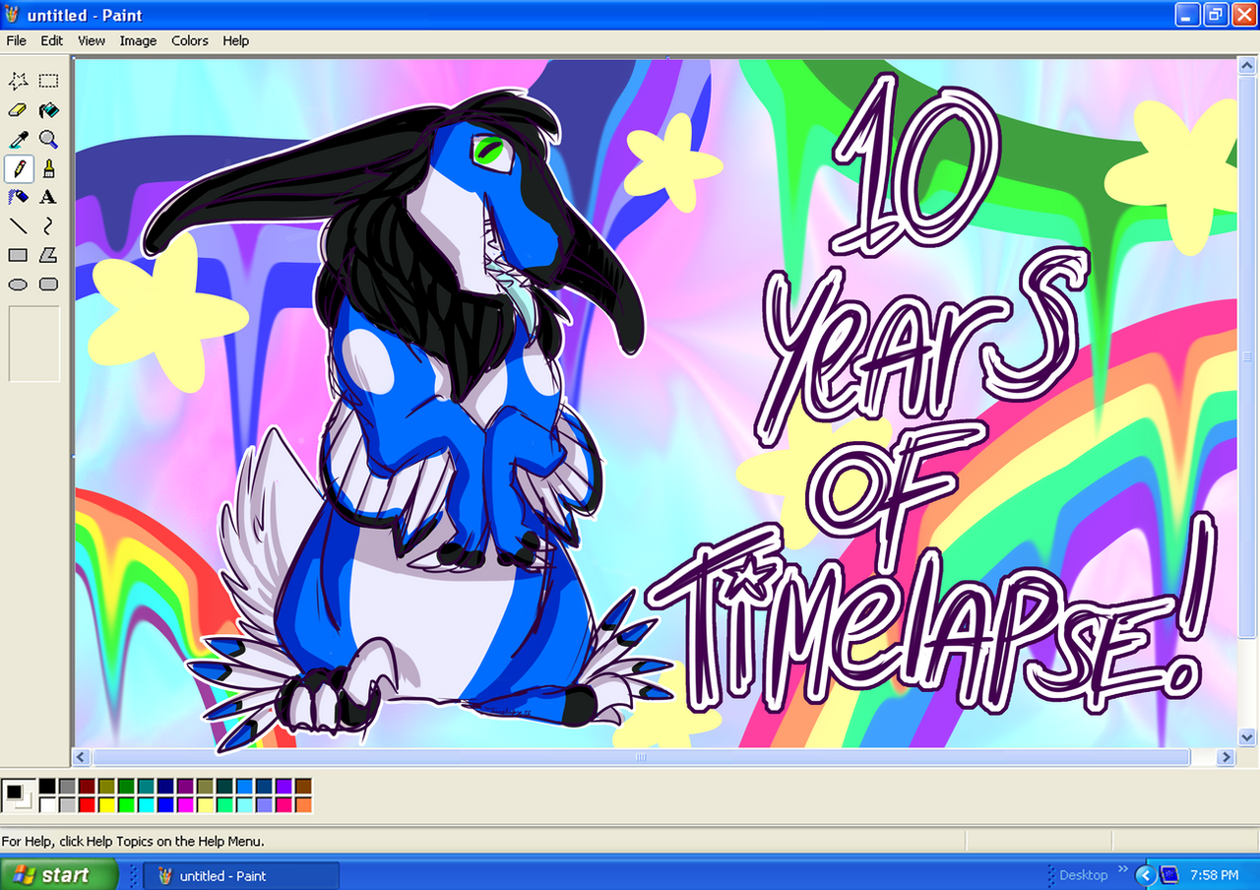The height and width of the screenshot is (890, 1260).
Task: Choose the Curve tool
Action: click(48, 225)
